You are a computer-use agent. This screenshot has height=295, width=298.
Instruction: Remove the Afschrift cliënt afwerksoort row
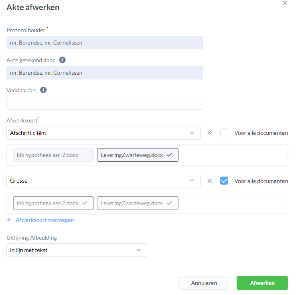coord(209,133)
